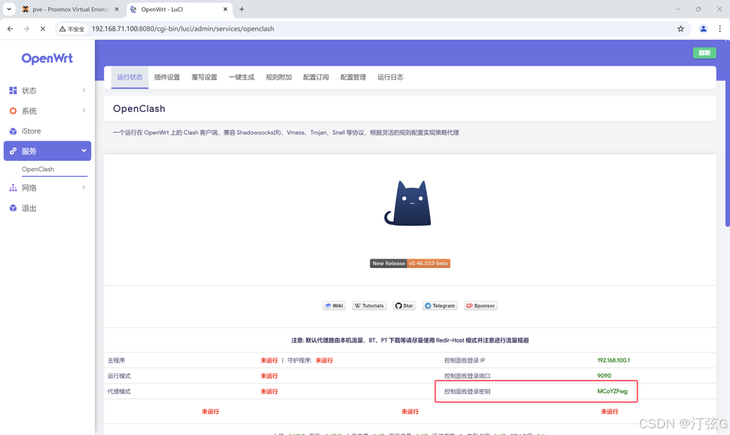Expand the 网络 menu chevron
This screenshot has width=730, height=435.
[84, 188]
